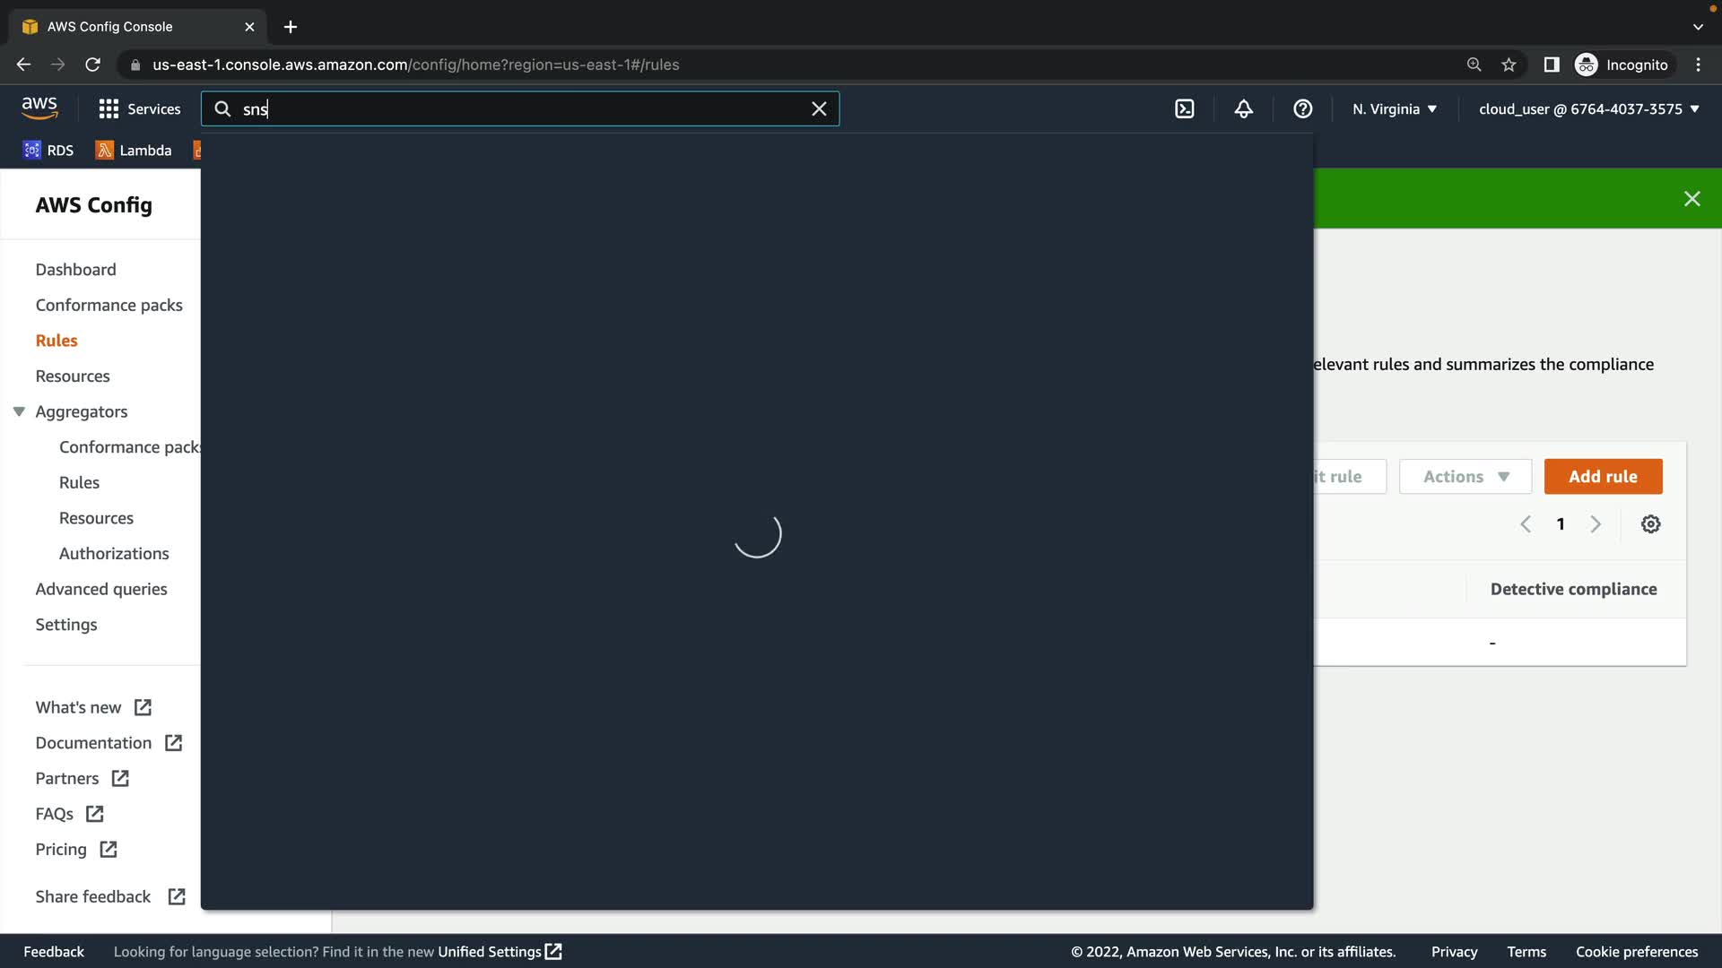Screen dimensions: 1722x968
Task: Dismiss the green success banner
Action: click(1692, 199)
